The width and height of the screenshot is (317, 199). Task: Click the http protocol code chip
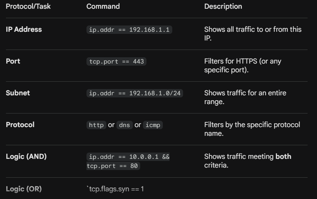tap(96, 125)
